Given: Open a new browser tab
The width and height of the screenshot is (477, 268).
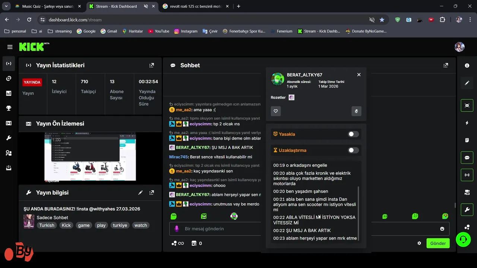Looking at the screenshot, I should tap(238, 6).
